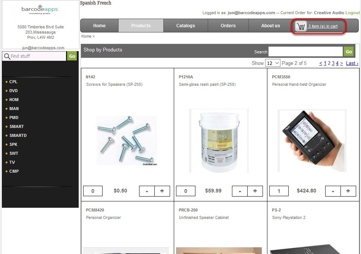Click the P1210A quantity field
The height and width of the screenshot is (254, 361).
[x=186, y=191]
